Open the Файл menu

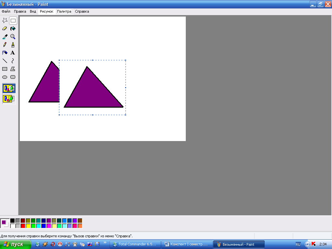pos(6,11)
